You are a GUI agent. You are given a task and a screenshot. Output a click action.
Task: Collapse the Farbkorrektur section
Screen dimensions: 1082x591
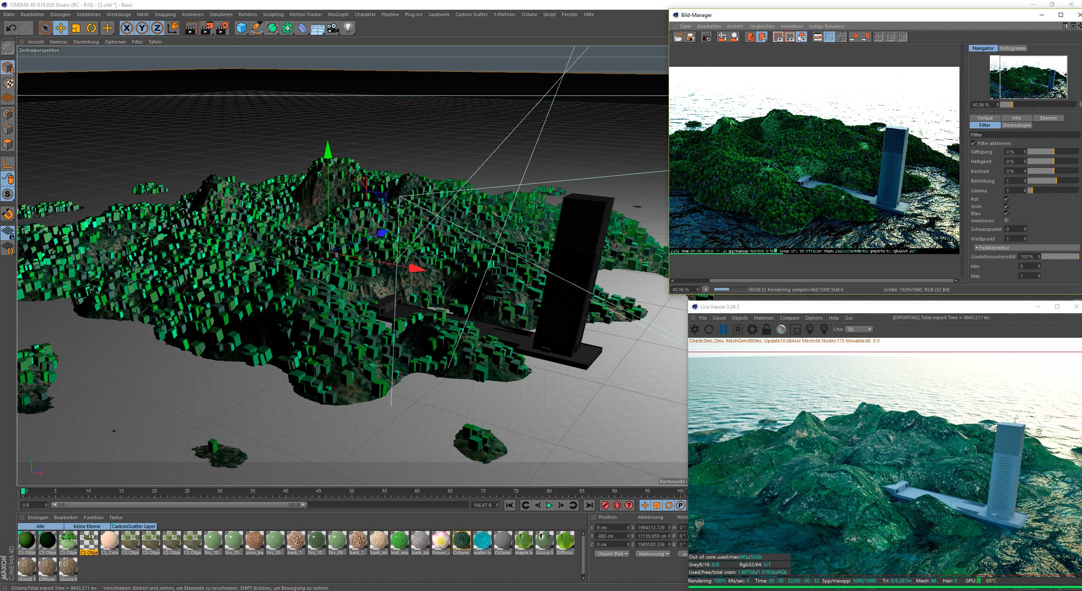pos(977,248)
